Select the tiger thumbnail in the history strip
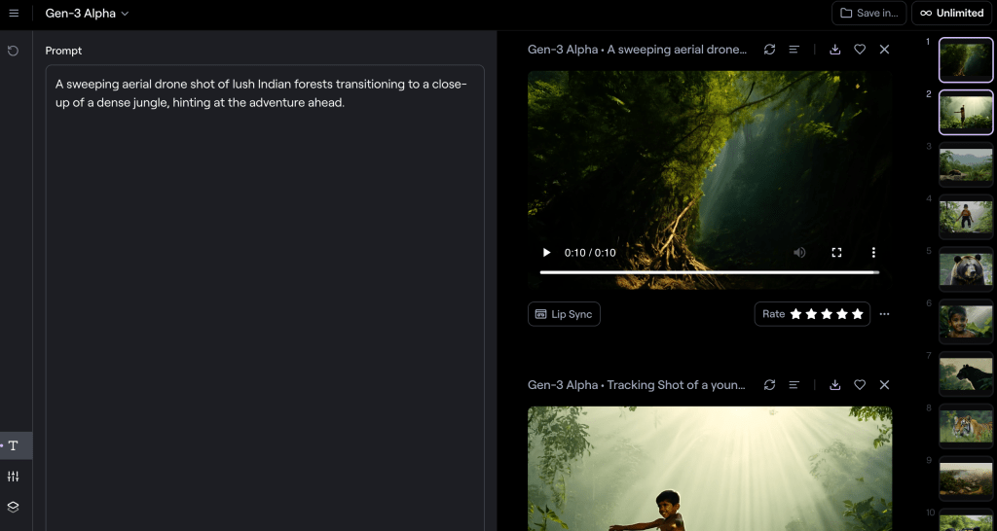Screen dimensions: 997x531 [x=965, y=426]
